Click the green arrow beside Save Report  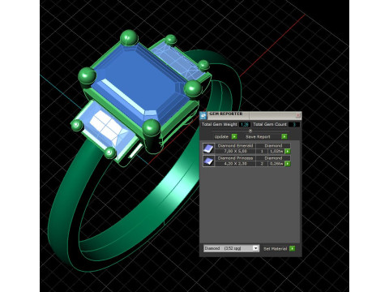(x=284, y=136)
